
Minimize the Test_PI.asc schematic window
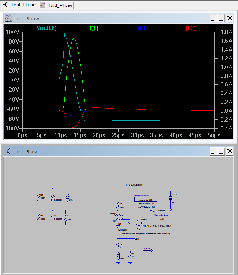pos(212,151)
